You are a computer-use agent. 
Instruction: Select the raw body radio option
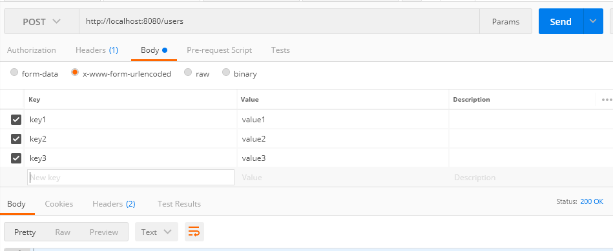(188, 73)
